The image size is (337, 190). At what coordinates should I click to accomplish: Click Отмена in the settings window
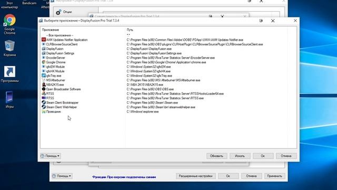(252, 176)
